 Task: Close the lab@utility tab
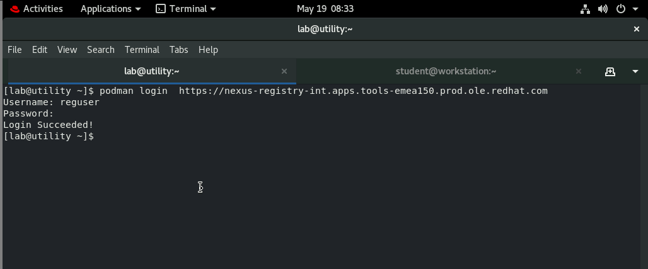click(x=284, y=71)
